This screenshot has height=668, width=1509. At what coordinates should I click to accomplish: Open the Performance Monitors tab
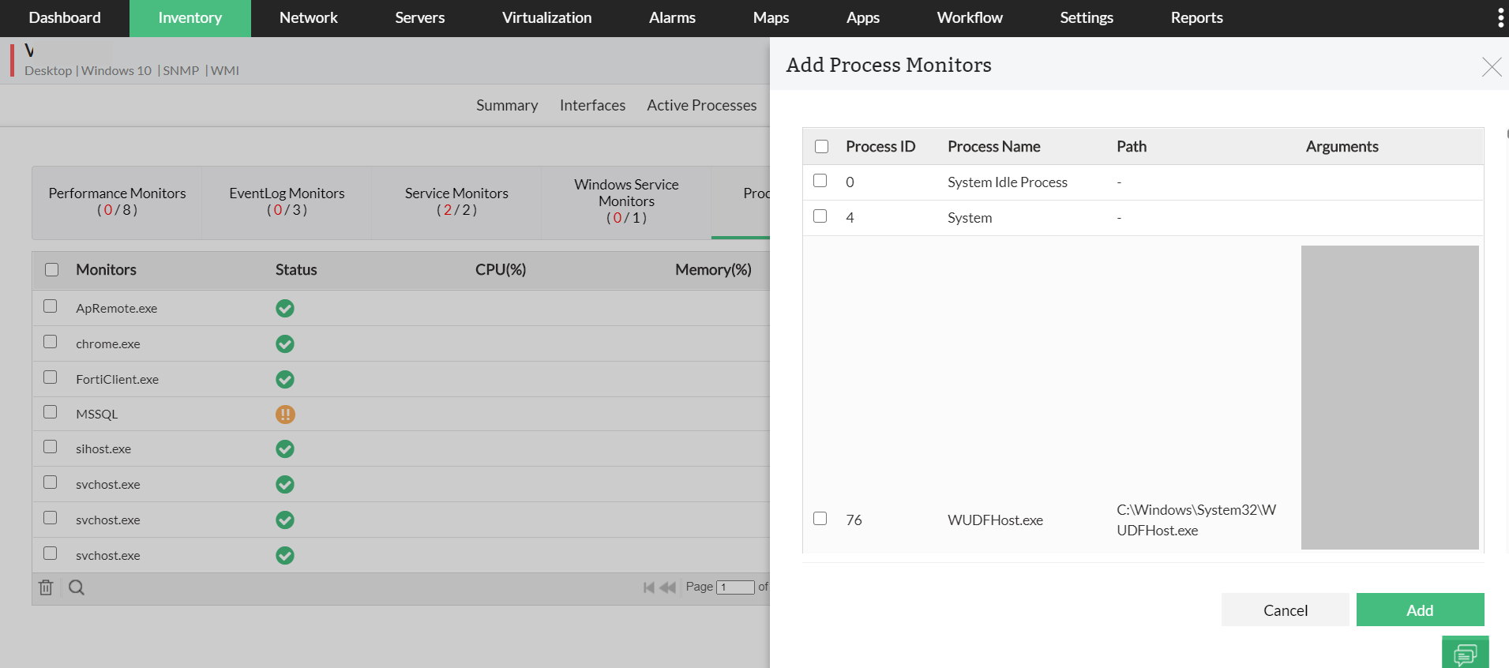coord(117,201)
